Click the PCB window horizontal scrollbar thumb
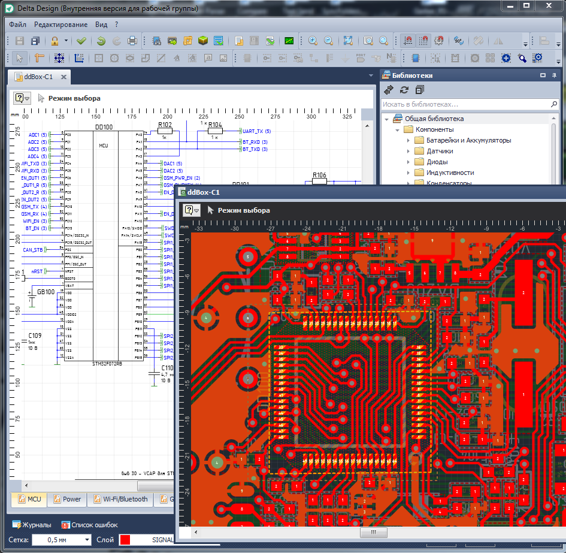This screenshot has width=566, height=553. pos(374,532)
